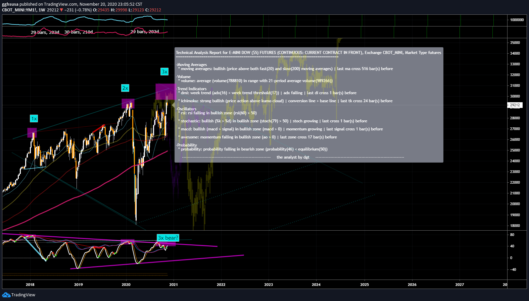Click the volume average report line
This screenshot has width=529, height=301.
[255, 81]
